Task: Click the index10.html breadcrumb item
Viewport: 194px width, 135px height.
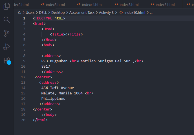Action: pyautogui.click(x=135, y=13)
